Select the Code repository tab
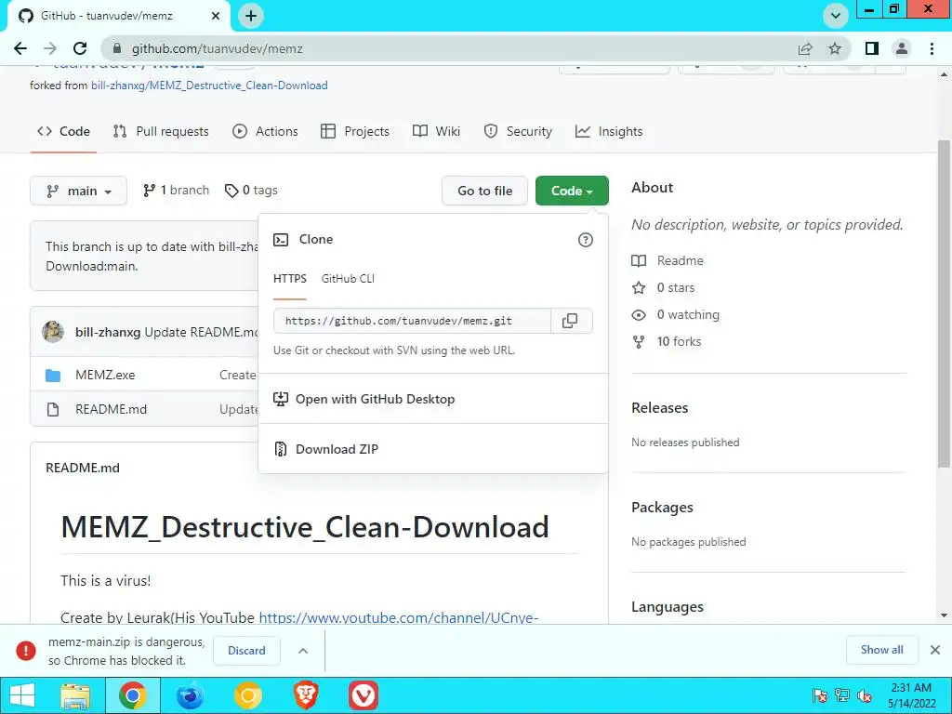The height and width of the screenshot is (714, 952). tap(63, 131)
